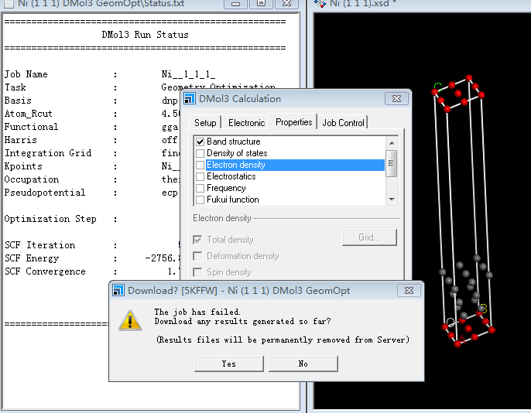Open the Job Control tab
This screenshot has height=413, width=531.
[343, 123]
